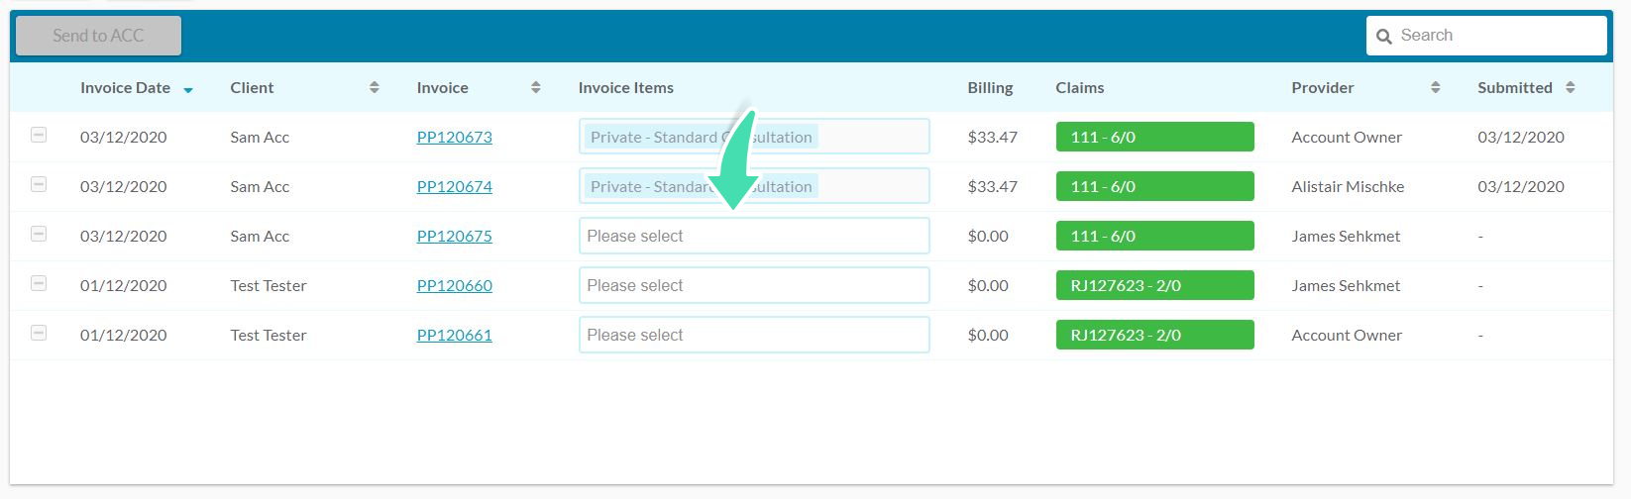The width and height of the screenshot is (1631, 499).
Task: Select checkbox for invoice PP120673
Action: pos(39,135)
